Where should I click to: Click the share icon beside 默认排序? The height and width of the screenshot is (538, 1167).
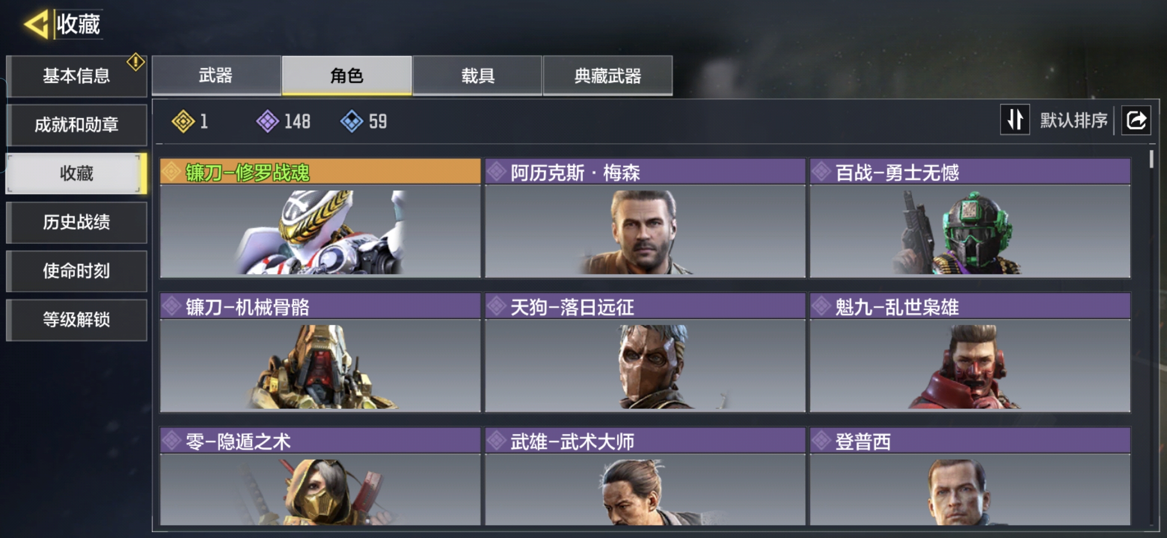(x=1136, y=120)
